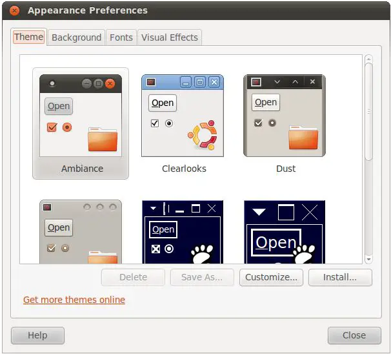Click scrollbar down arrow in theme list
Image resolution: width=391 pixels, height=354 pixels.
tap(368, 259)
